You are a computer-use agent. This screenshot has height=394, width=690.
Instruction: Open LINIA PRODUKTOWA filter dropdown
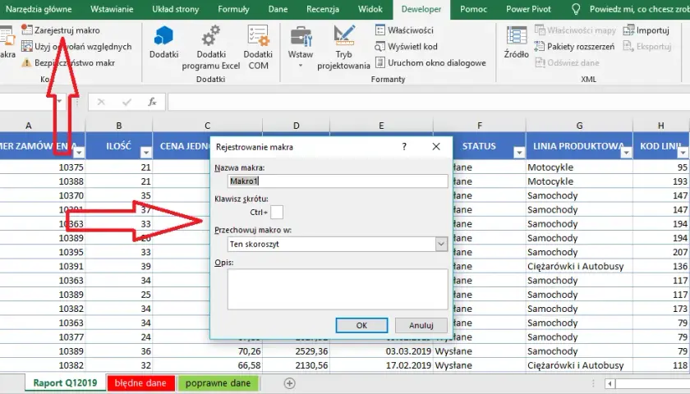coord(626,153)
